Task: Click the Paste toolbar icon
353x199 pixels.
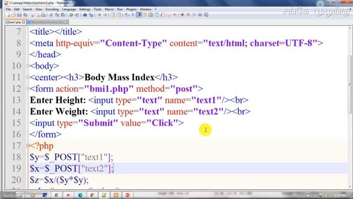Action: 63,15
